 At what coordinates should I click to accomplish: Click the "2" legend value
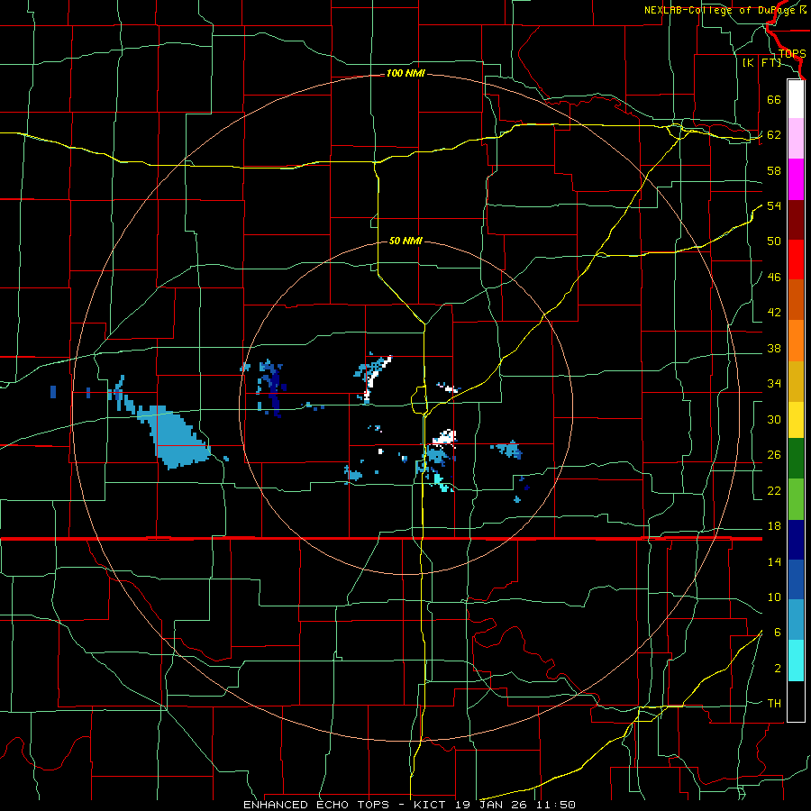[x=778, y=669]
